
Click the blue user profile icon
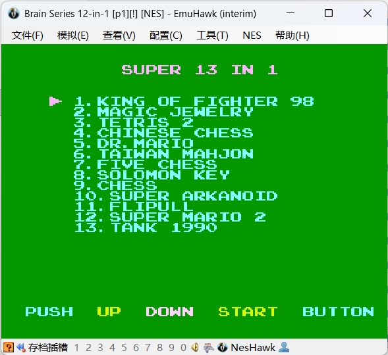(283, 347)
